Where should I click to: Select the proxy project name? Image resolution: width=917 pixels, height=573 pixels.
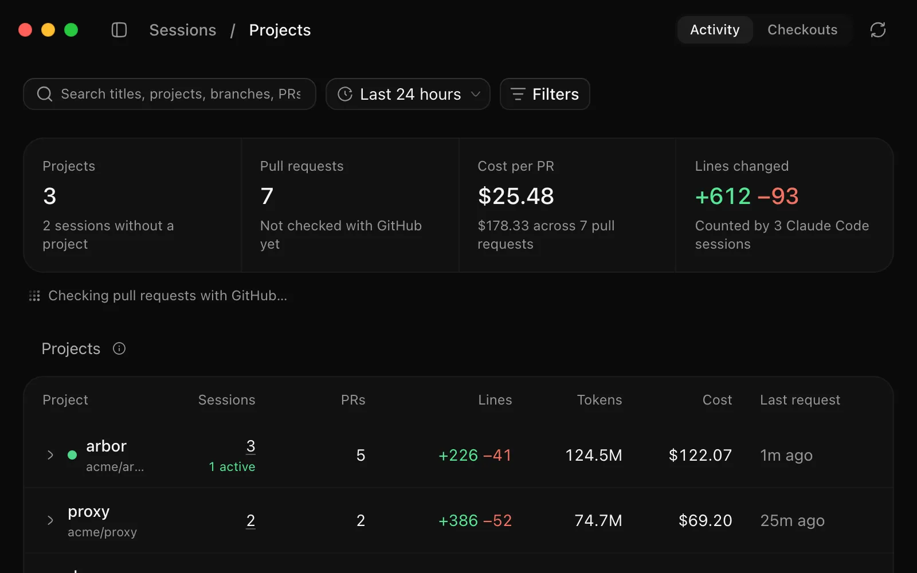(88, 512)
